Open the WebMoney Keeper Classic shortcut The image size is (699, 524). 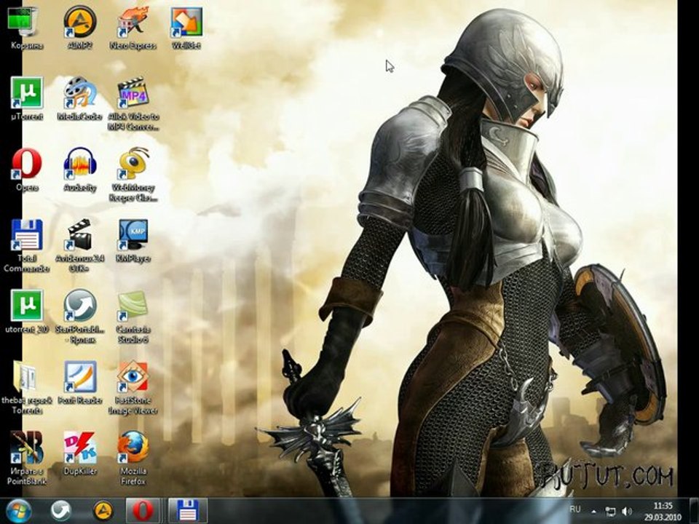coord(133,175)
